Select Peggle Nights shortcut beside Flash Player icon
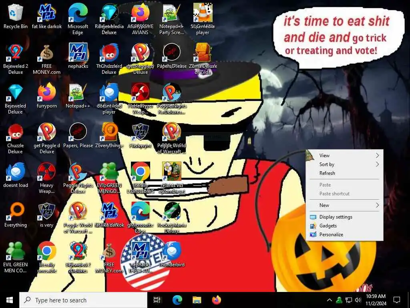 click(x=172, y=98)
